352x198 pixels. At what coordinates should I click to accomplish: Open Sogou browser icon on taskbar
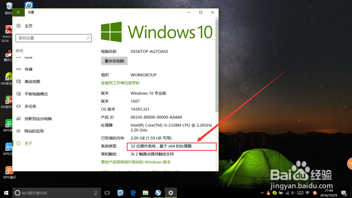pos(158,193)
